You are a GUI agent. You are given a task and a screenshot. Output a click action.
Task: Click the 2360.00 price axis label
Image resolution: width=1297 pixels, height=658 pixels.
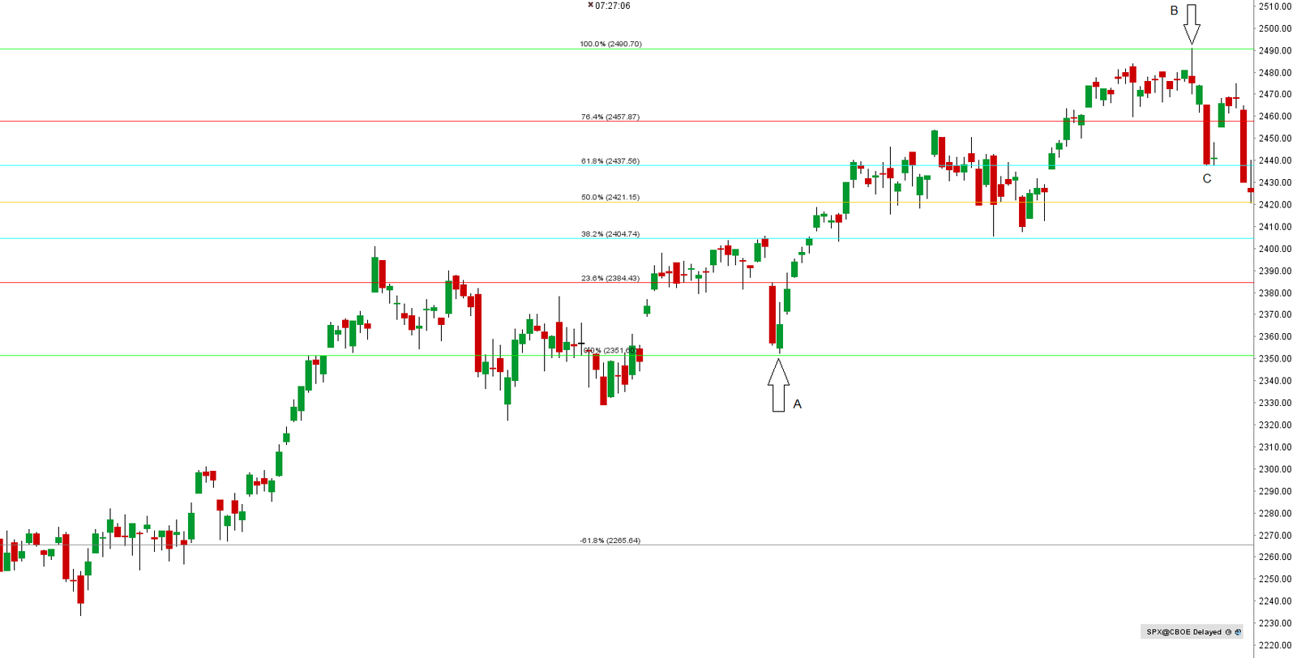click(1274, 337)
